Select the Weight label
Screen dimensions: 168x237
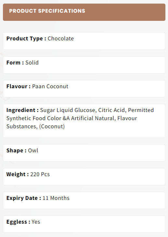click(x=18, y=174)
